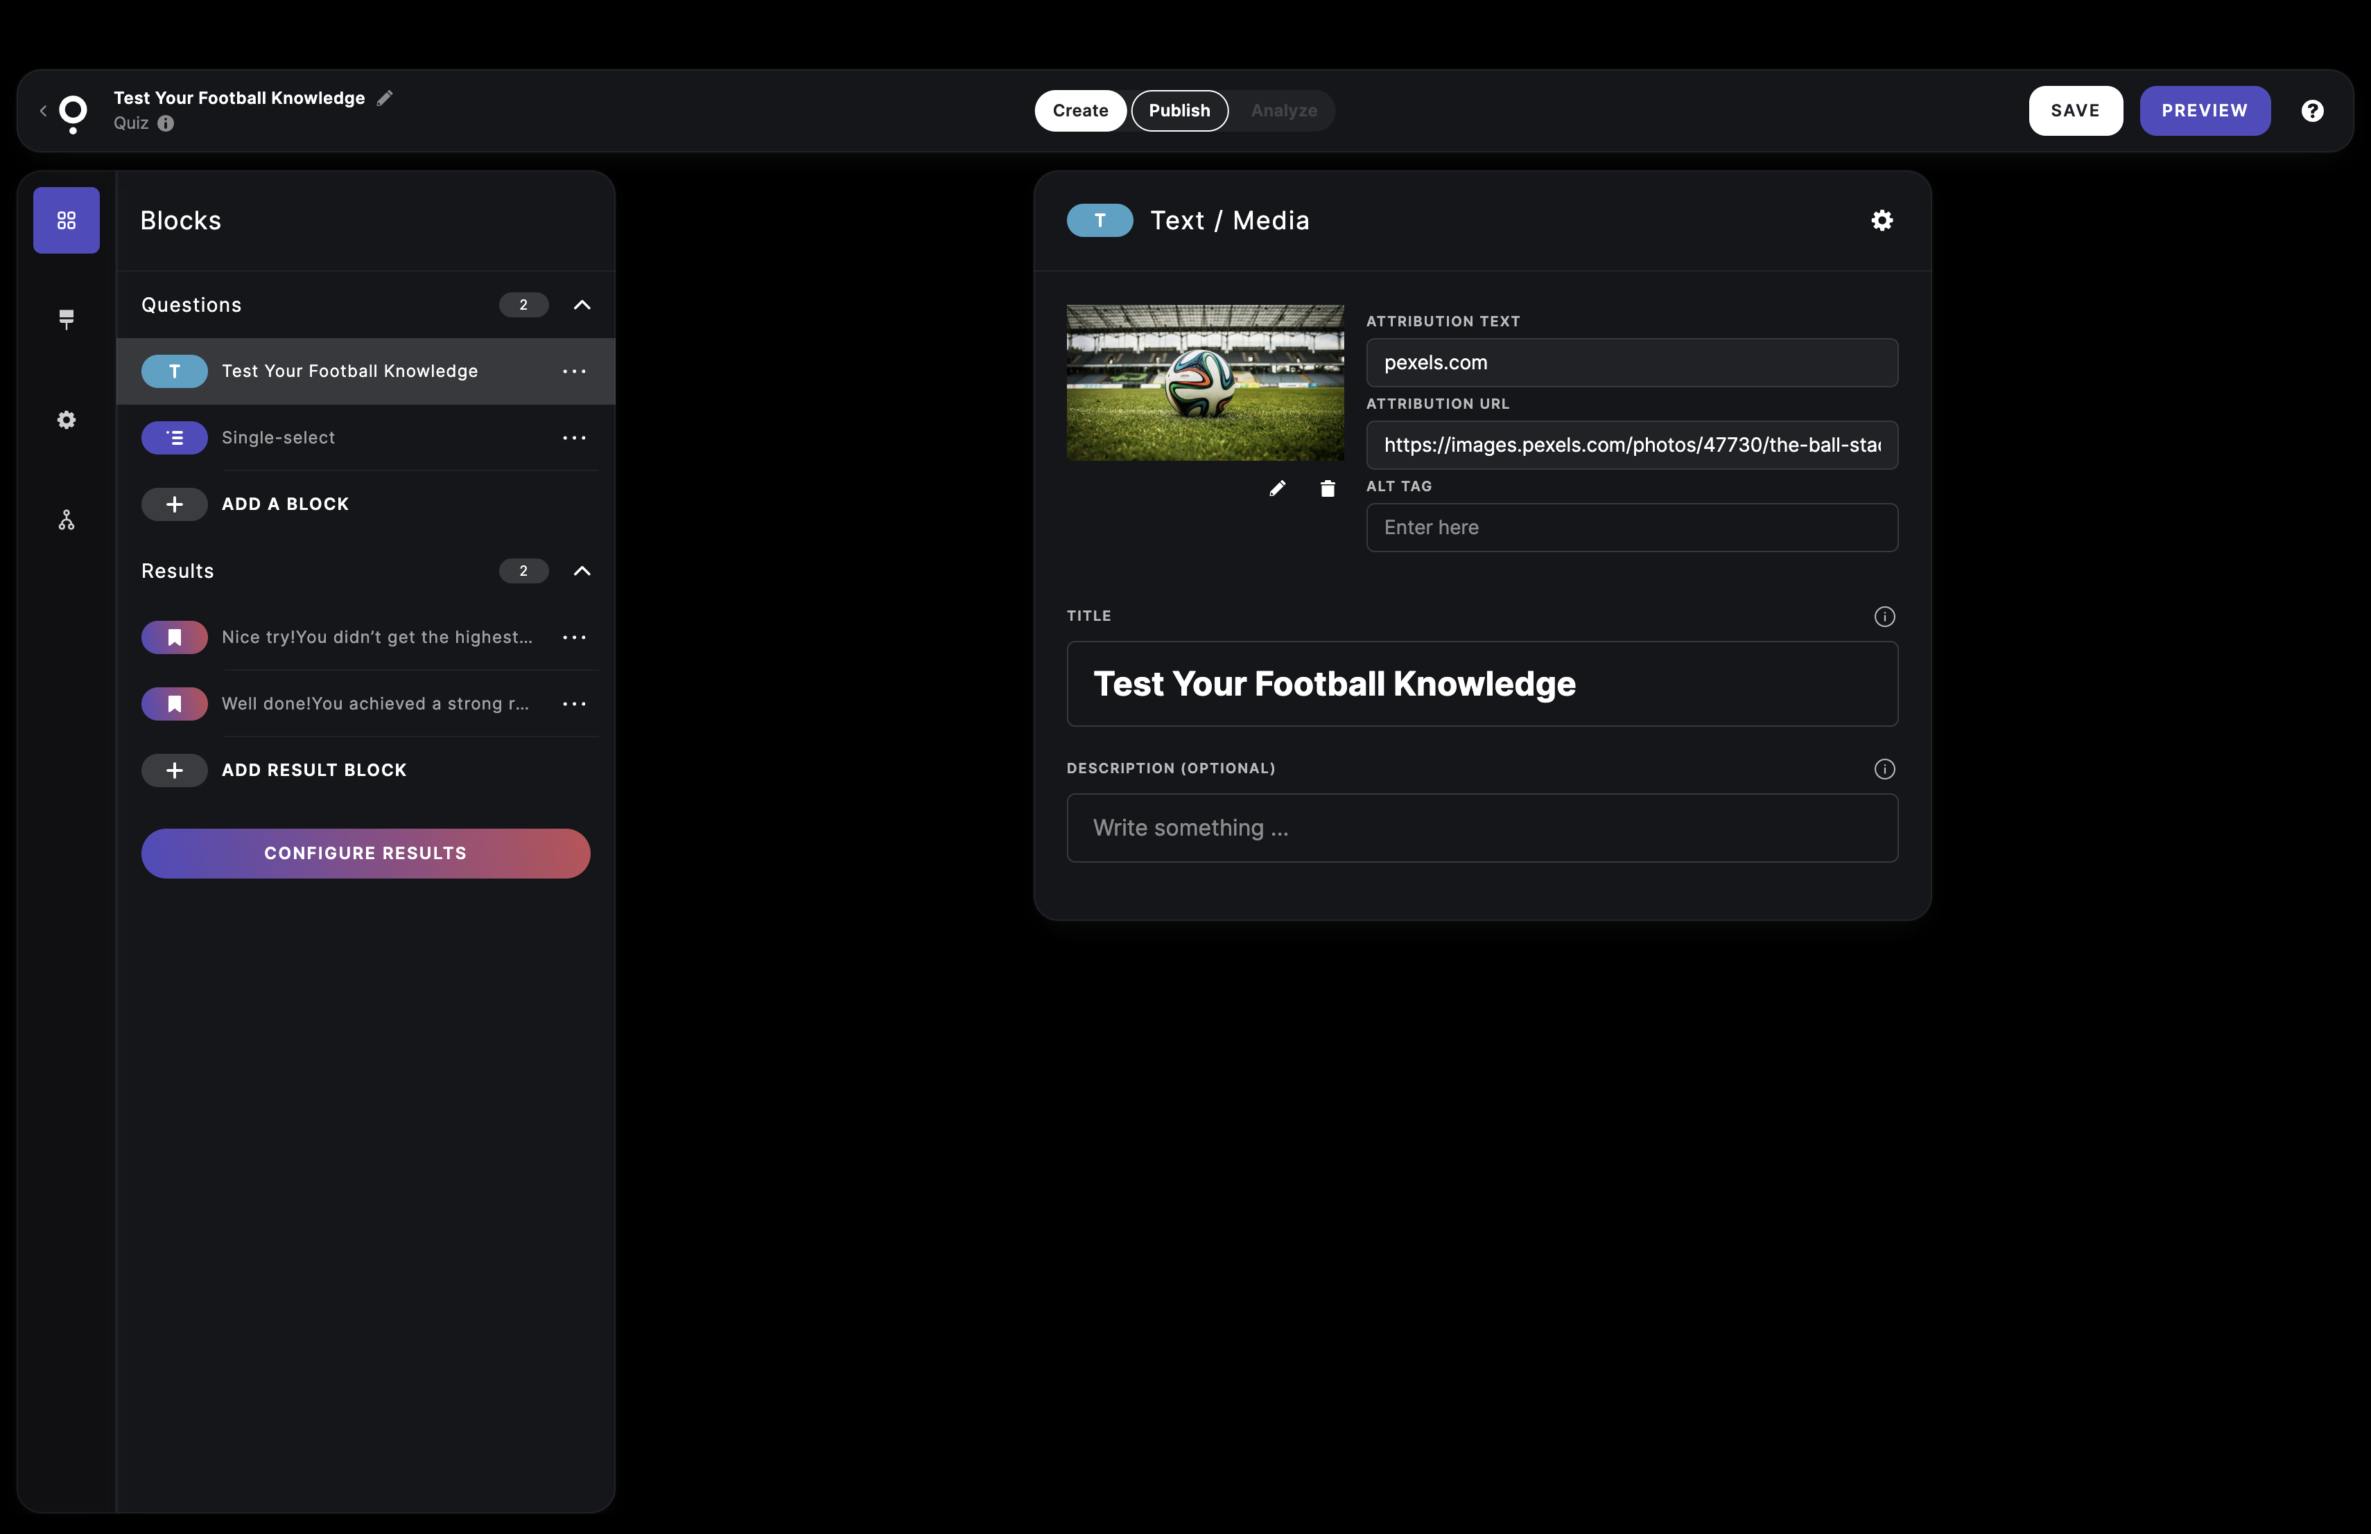Click the help question mark icon
Screen dimensions: 2371x1534
(2312, 110)
